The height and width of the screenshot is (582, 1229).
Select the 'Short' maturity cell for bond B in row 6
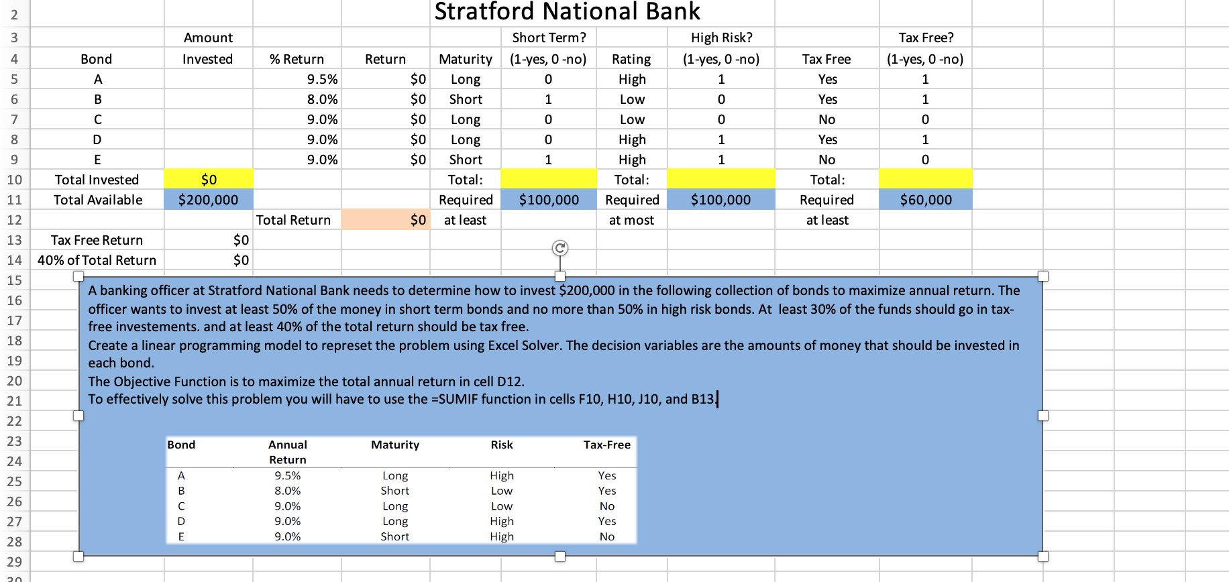coord(466,99)
